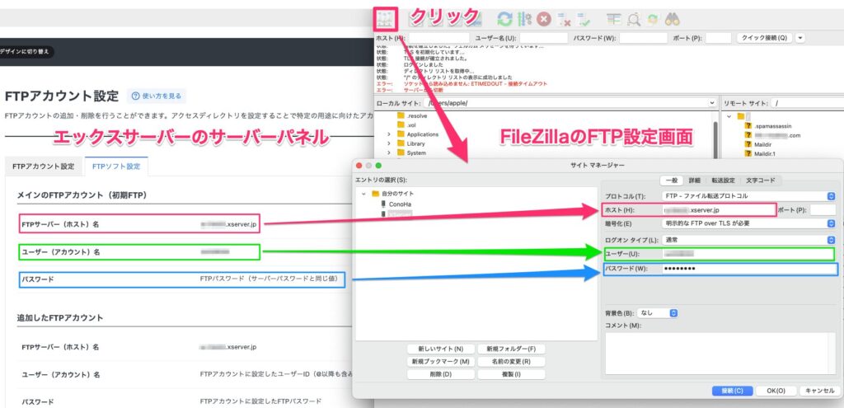Image resolution: width=844 pixels, height=408 pixels.
Task: Expand the Applications folder in local tree
Action: 389,134
